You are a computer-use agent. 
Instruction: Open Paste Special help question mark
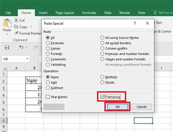click(x=135, y=23)
